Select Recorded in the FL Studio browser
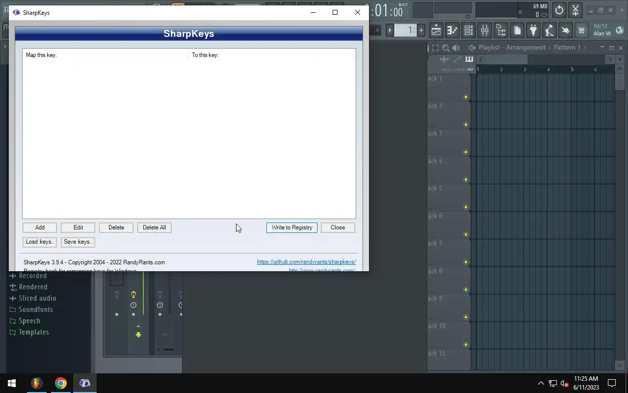The image size is (628, 393). [x=33, y=276]
